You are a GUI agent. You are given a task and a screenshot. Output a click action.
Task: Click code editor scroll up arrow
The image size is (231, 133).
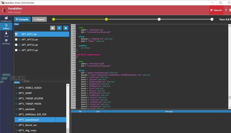230,26
